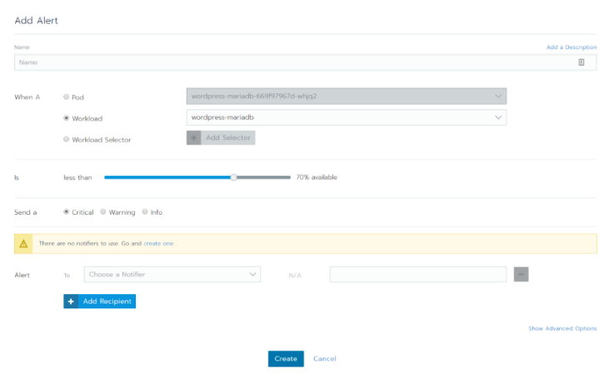Click the plus icon on Add Recipient
Image resolution: width=614 pixels, height=379 pixels.
click(x=72, y=301)
